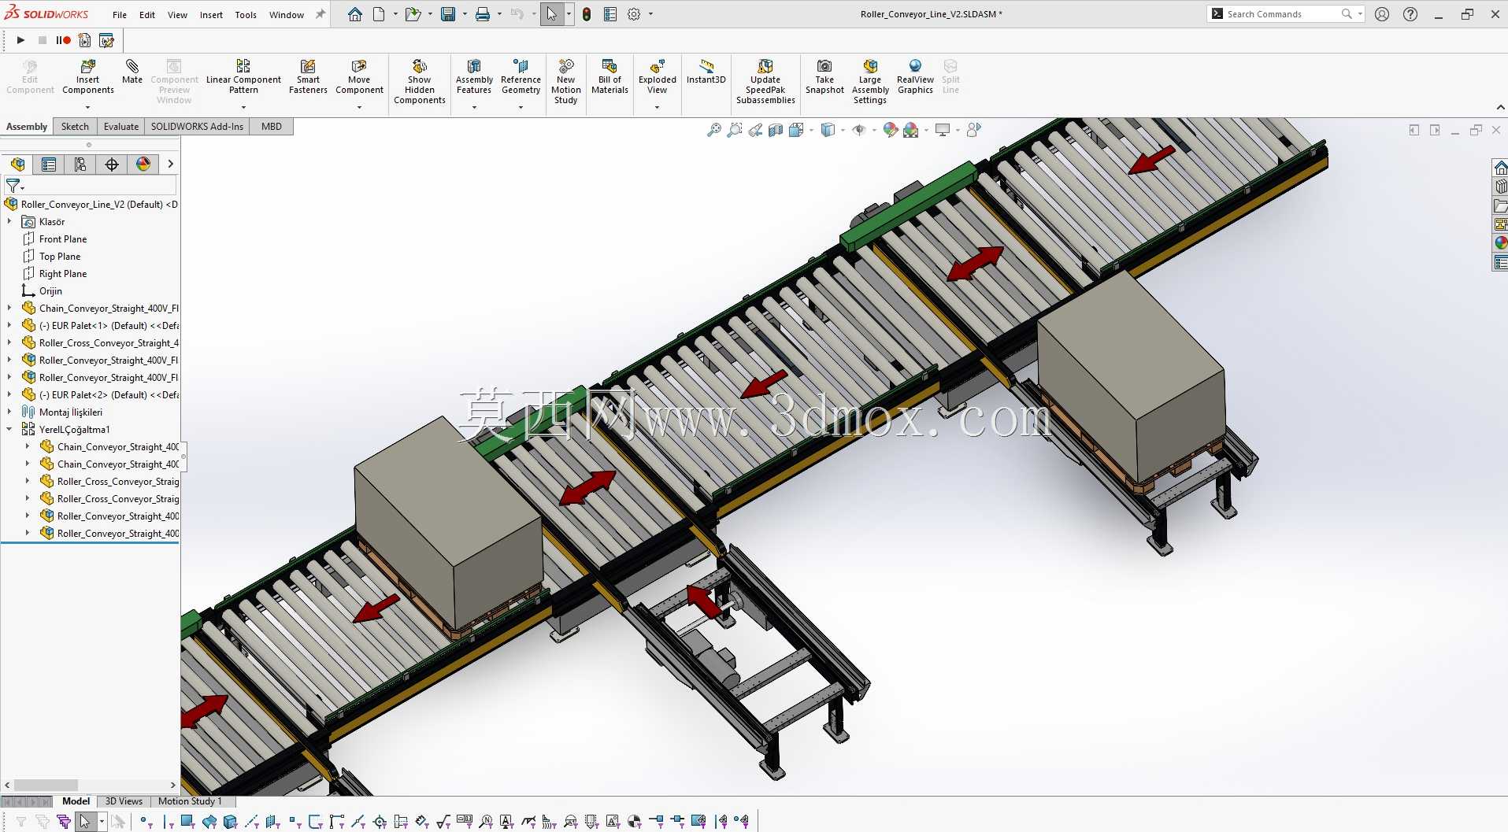Screen dimensions: 1508x832
Task: Open the ConfigurationManager tab icon
Action: (80, 164)
